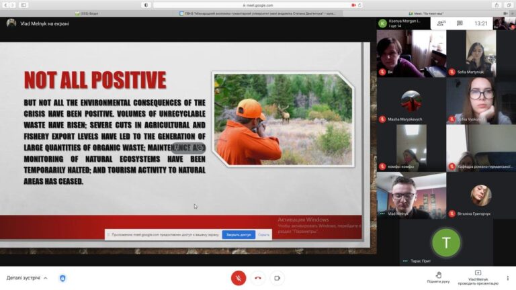Image resolution: width=516 pixels, height=290 pixels.
Task: Select the Meet browser tab
Action: (426, 13)
